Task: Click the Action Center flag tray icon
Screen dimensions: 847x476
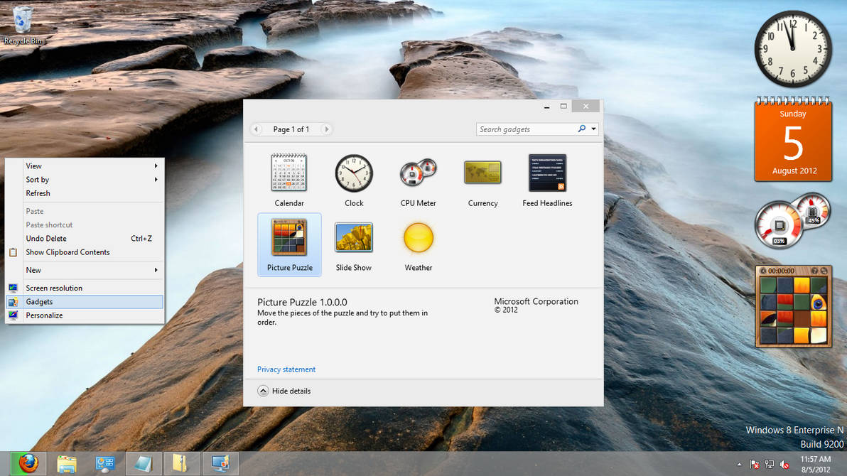Action: tap(755, 464)
